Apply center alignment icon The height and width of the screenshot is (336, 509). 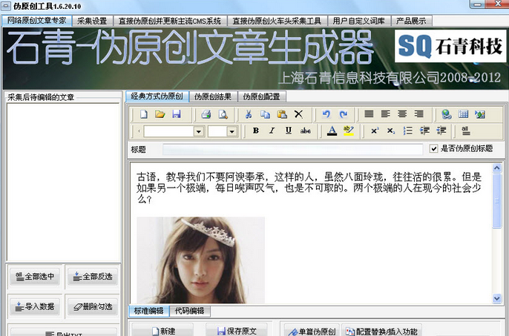[x=402, y=114]
